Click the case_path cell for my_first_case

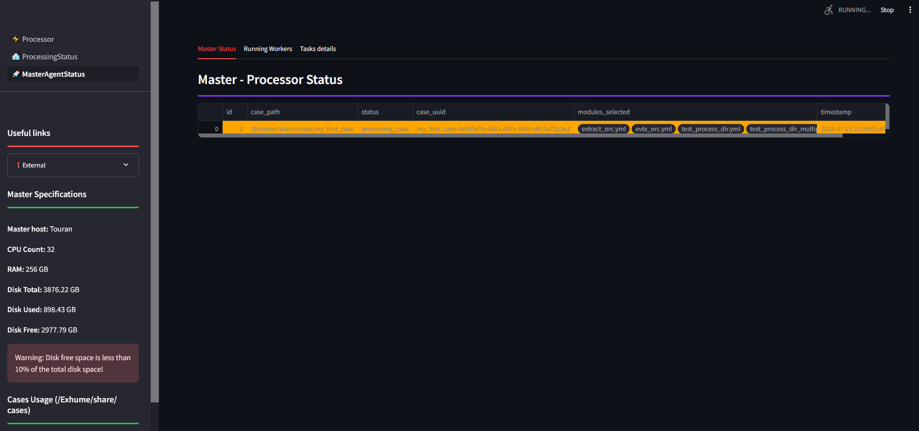coord(302,129)
